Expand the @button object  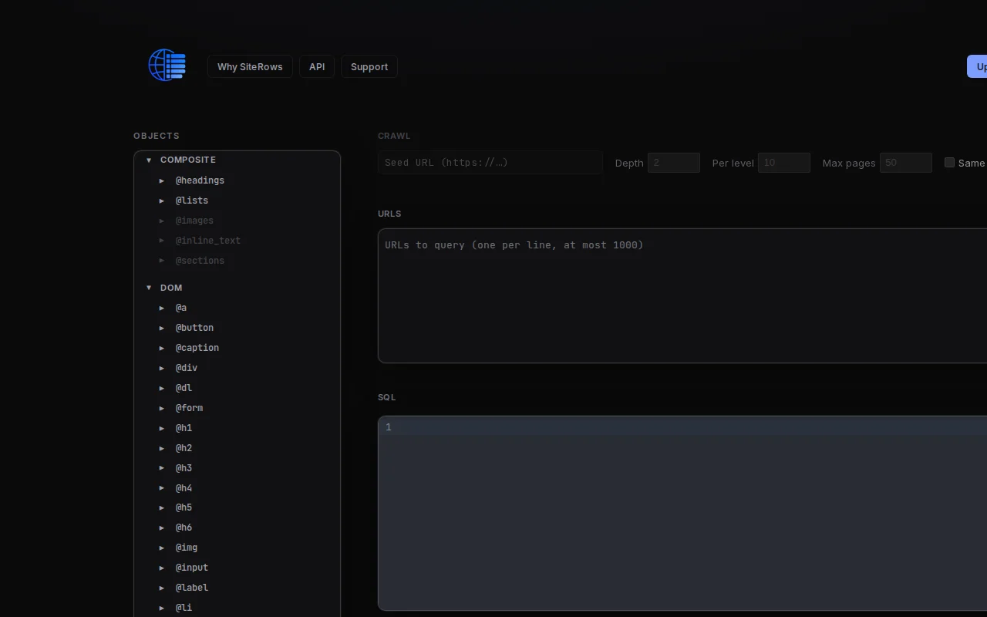pyautogui.click(x=162, y=328)
